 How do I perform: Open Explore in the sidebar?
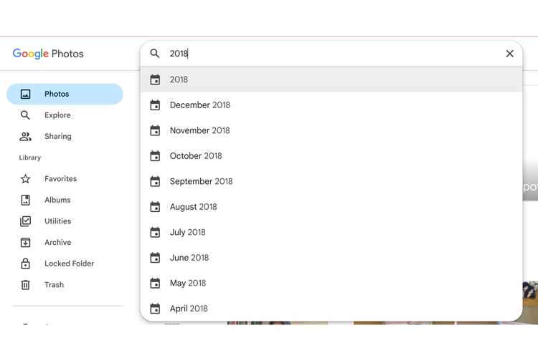[x=57, y=115]
